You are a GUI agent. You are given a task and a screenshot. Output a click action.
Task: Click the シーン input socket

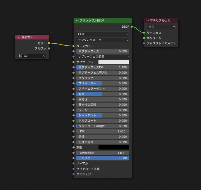tap(73, 110)
